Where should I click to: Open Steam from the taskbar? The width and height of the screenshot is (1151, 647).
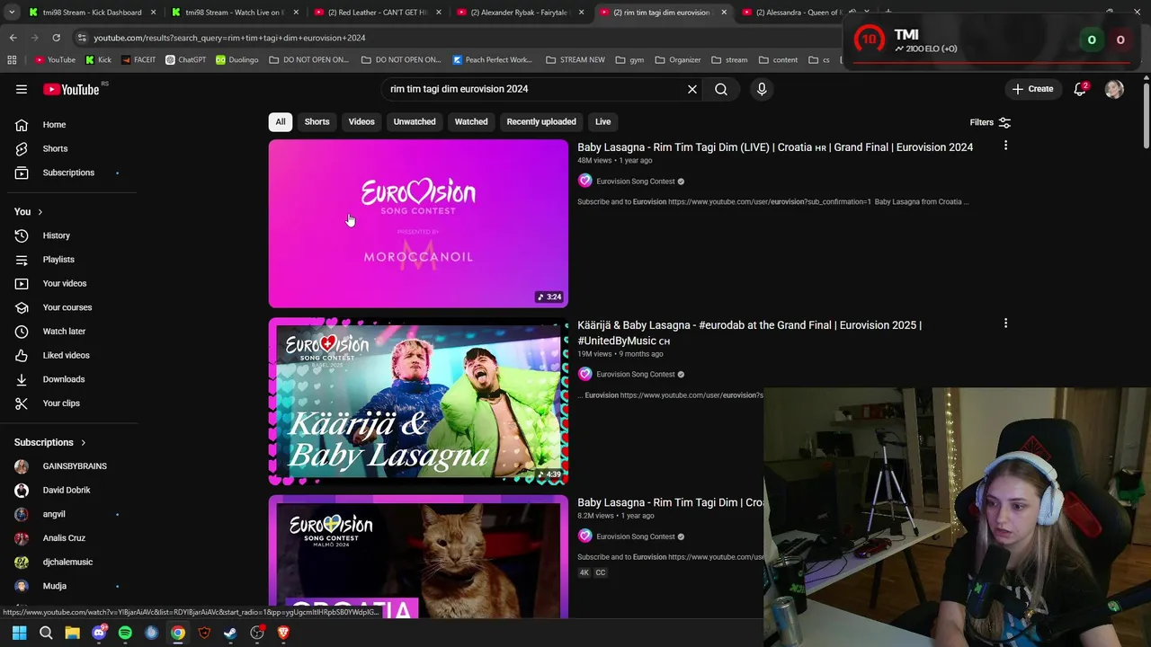tap(230, 633)
